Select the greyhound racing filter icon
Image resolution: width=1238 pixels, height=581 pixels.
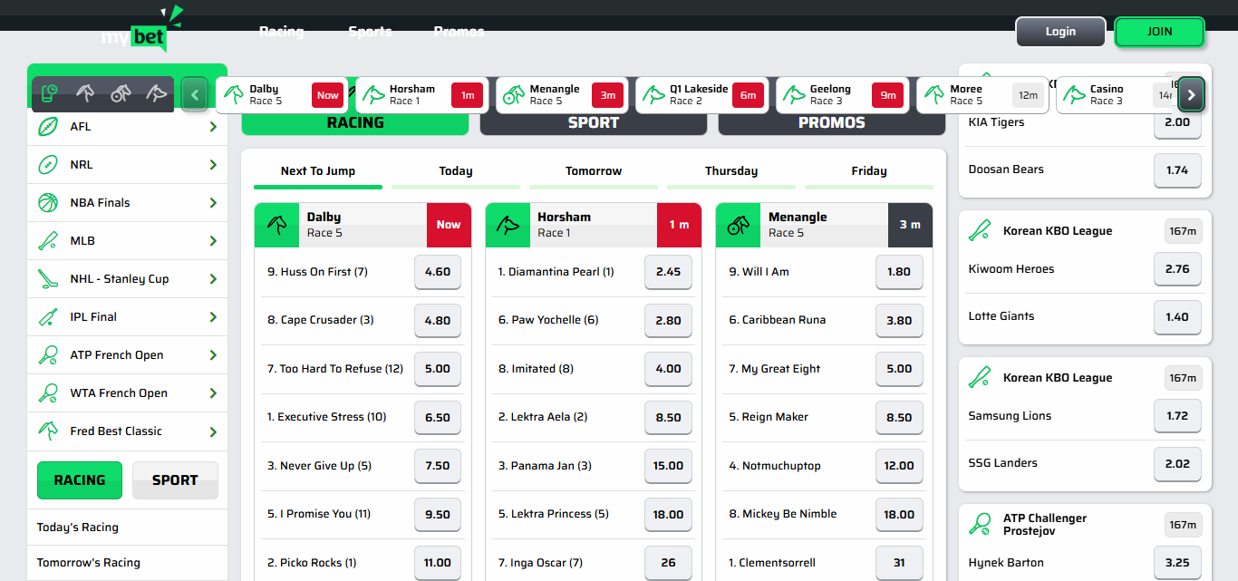(157, 92)
